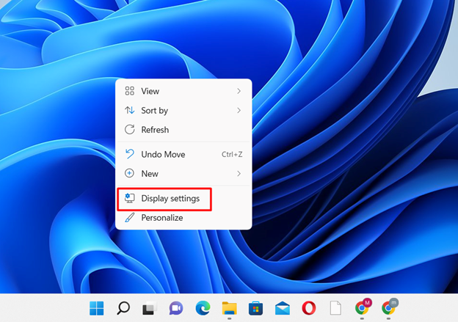This screenshot has width=458, height=322.
Task: Launch Microsoft Store from the taskbar
Action: [256, 308]
